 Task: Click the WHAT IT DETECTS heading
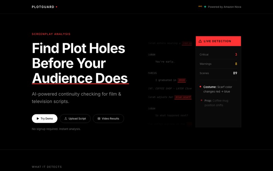coord(47,167)
